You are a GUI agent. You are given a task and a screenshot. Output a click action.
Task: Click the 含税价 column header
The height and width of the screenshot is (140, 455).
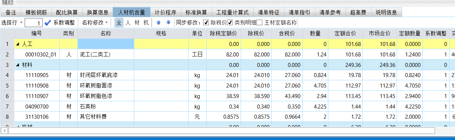(287, 34)
